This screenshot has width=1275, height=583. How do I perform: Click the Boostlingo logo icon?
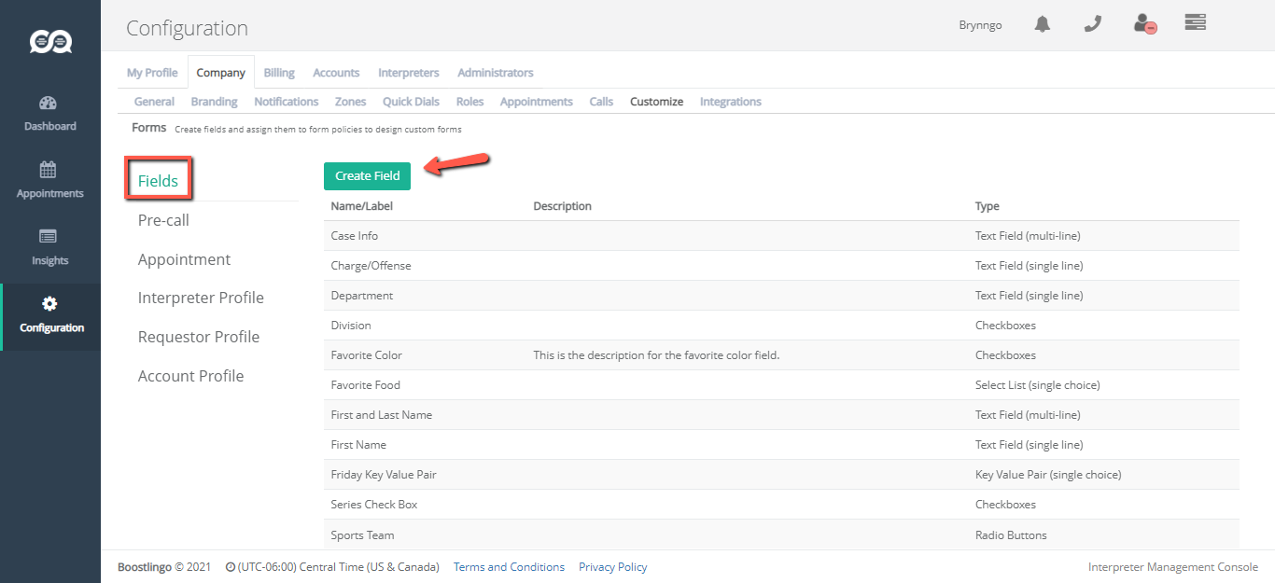click(x=50, y=41)
